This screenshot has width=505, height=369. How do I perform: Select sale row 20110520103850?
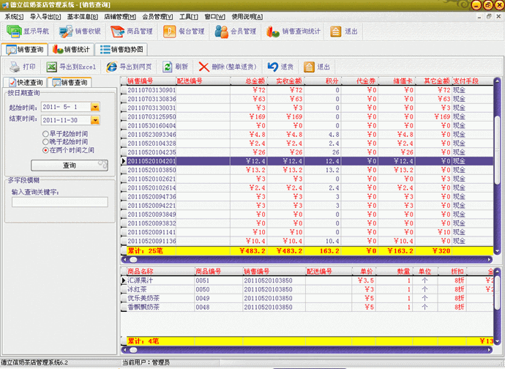click(307, 170)
